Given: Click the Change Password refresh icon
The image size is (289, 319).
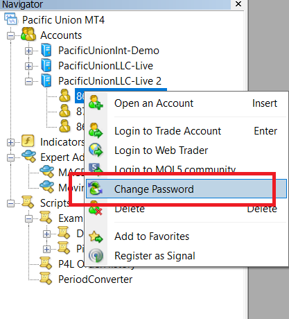Looking at the screenshot, I should (x=95, y=189).
